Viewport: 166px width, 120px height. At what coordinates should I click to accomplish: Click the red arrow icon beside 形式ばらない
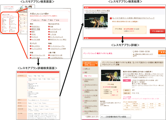[x=31, y=27]
